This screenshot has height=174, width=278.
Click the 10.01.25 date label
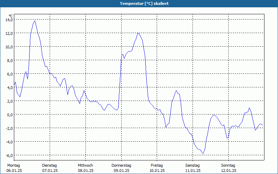tap(157, 171)
